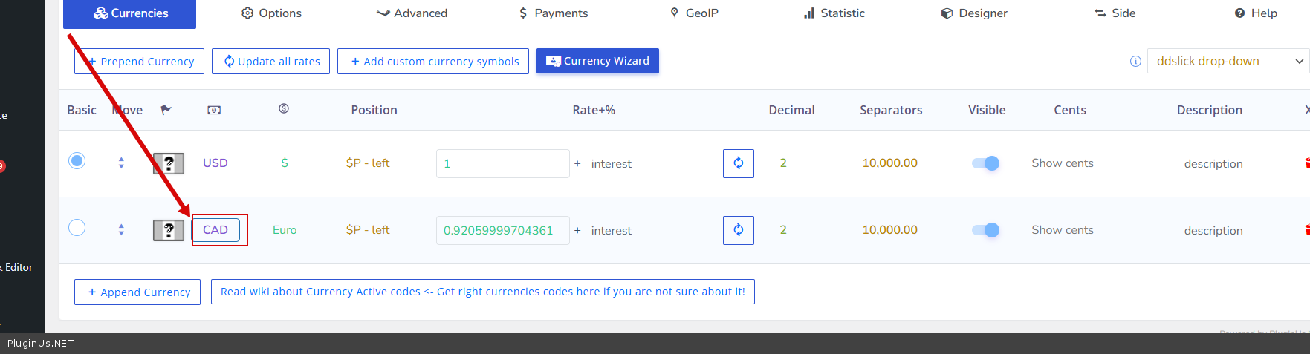
Task: Refresh the USD row exchange rate
Action: tap(738, 163)
